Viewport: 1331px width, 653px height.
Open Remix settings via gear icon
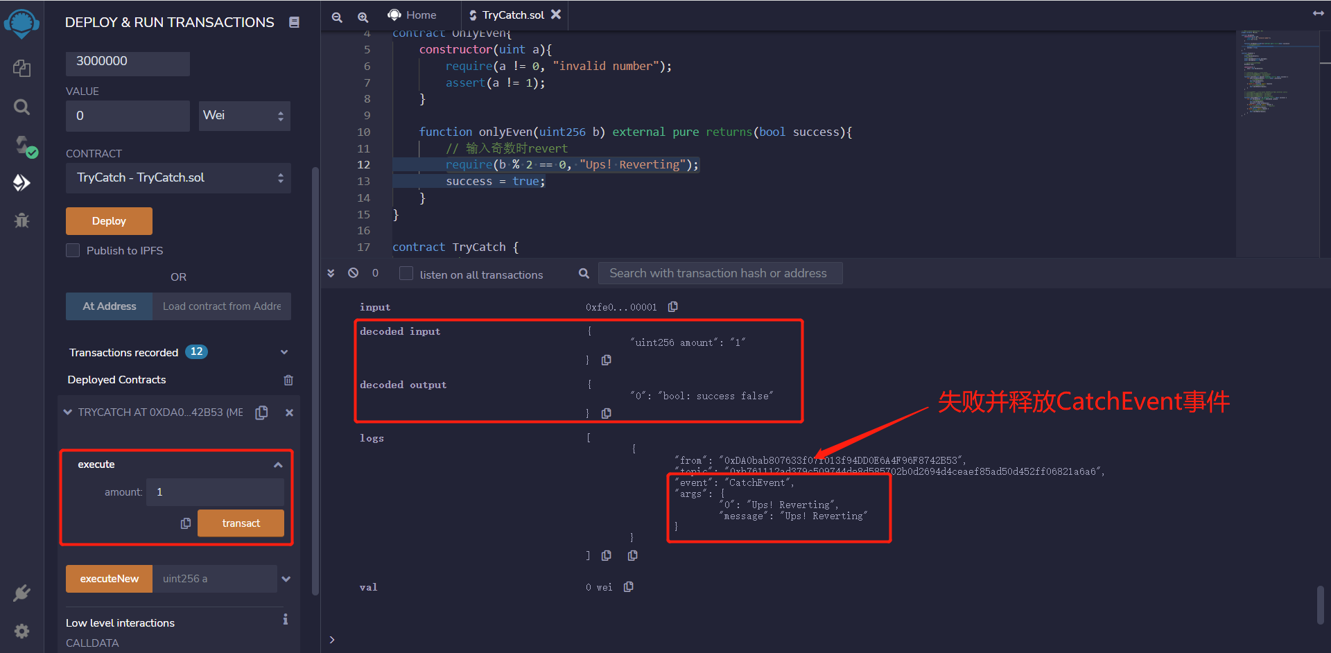tap(21, 631)
